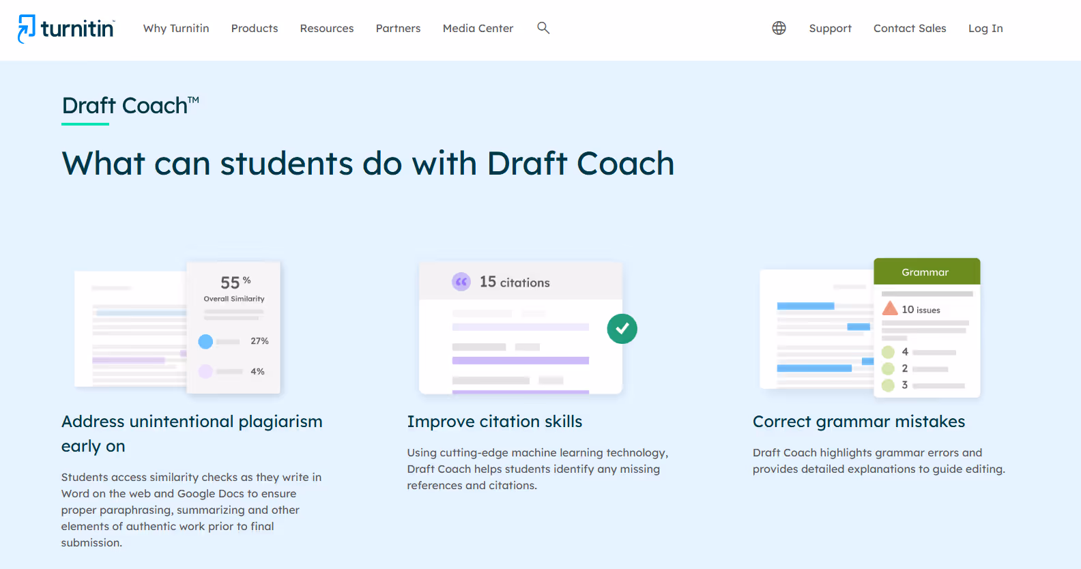Open the Products menu
The width and height of the screenshot is (1081, 569).
click(x=255, y=28)
